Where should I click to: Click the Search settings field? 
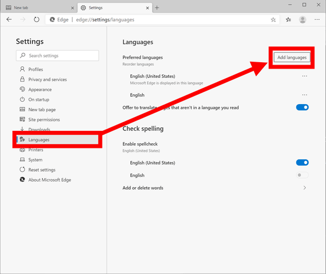click(x=58, y=55)
